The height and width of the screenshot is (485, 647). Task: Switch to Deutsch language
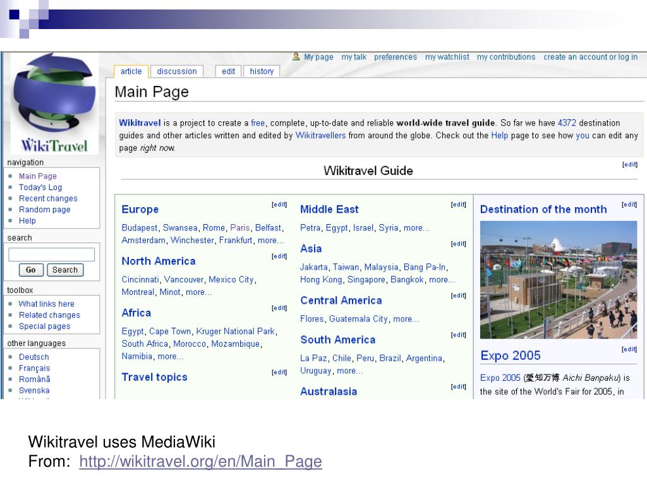(x=34, y=357)
